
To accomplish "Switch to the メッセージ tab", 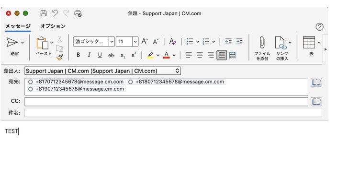I will click(18, 26).
